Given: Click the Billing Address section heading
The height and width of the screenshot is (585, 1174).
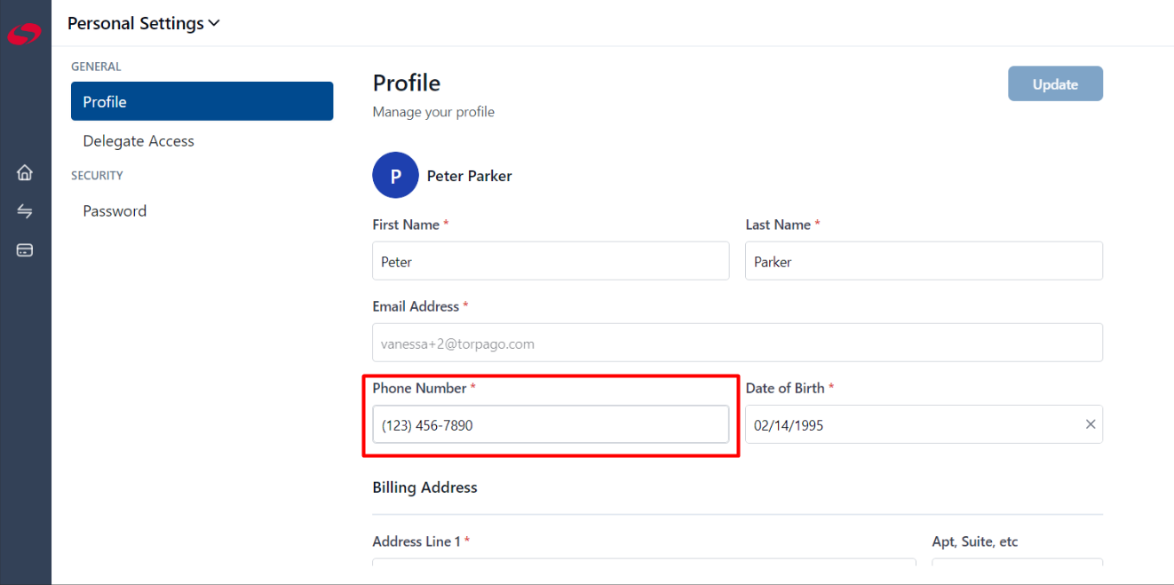Looking at the screenshot, I should (x=424, y=487).
